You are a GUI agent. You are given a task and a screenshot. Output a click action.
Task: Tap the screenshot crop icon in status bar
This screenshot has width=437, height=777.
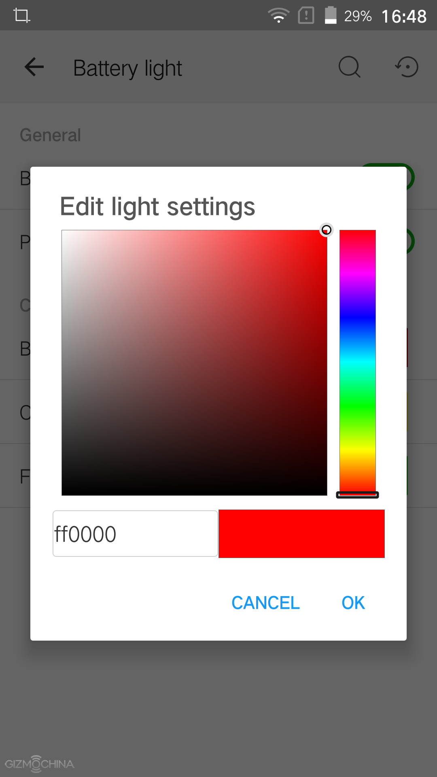point(21,16)
